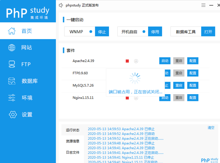
Task: Disable 开机自启 with 停用 button
Action: click(155, 31)
